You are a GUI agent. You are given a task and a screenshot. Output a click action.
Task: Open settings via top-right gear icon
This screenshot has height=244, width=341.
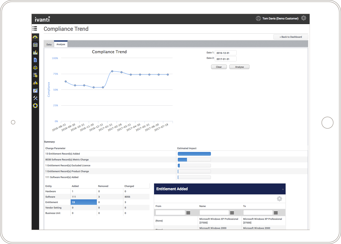[x=304, y=18]
